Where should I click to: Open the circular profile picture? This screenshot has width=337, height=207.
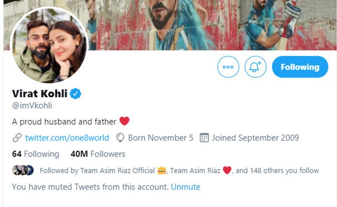point(48,46)
